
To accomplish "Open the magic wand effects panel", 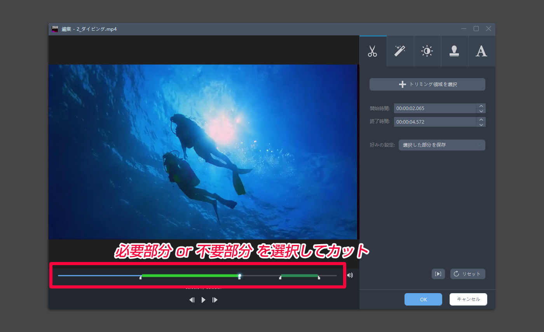I will 400,51.
